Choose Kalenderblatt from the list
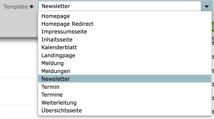This screenshot has width=214, height=119. (x=59, y=47)
